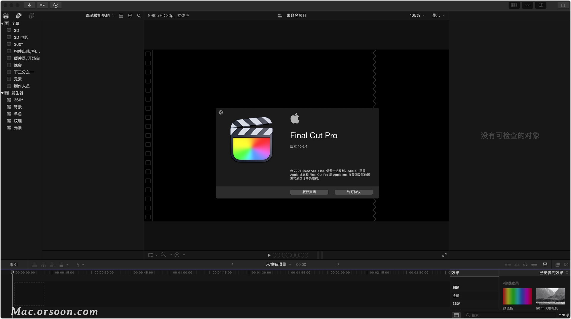571x319 pixels.
Task: Toggle the Inspector panel sliders button
Action: pyautogui.click(x=541, y=5)
